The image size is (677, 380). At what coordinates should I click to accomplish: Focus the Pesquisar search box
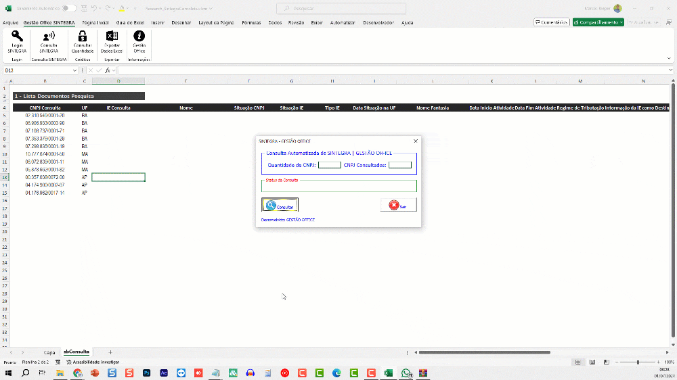(341, 8)
